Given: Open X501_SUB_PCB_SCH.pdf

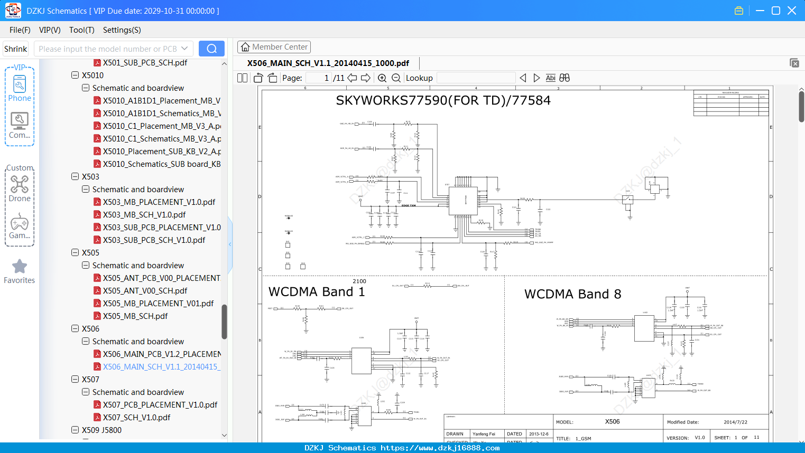Looking at the screenshot, I should (145, 63).
